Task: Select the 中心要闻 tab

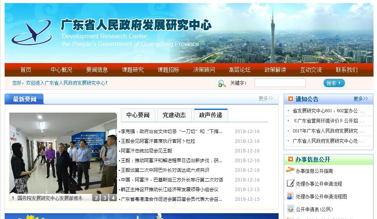Action: tap(138, 115)
